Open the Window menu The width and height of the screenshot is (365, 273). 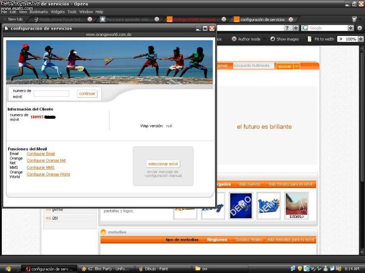point(86,12)
